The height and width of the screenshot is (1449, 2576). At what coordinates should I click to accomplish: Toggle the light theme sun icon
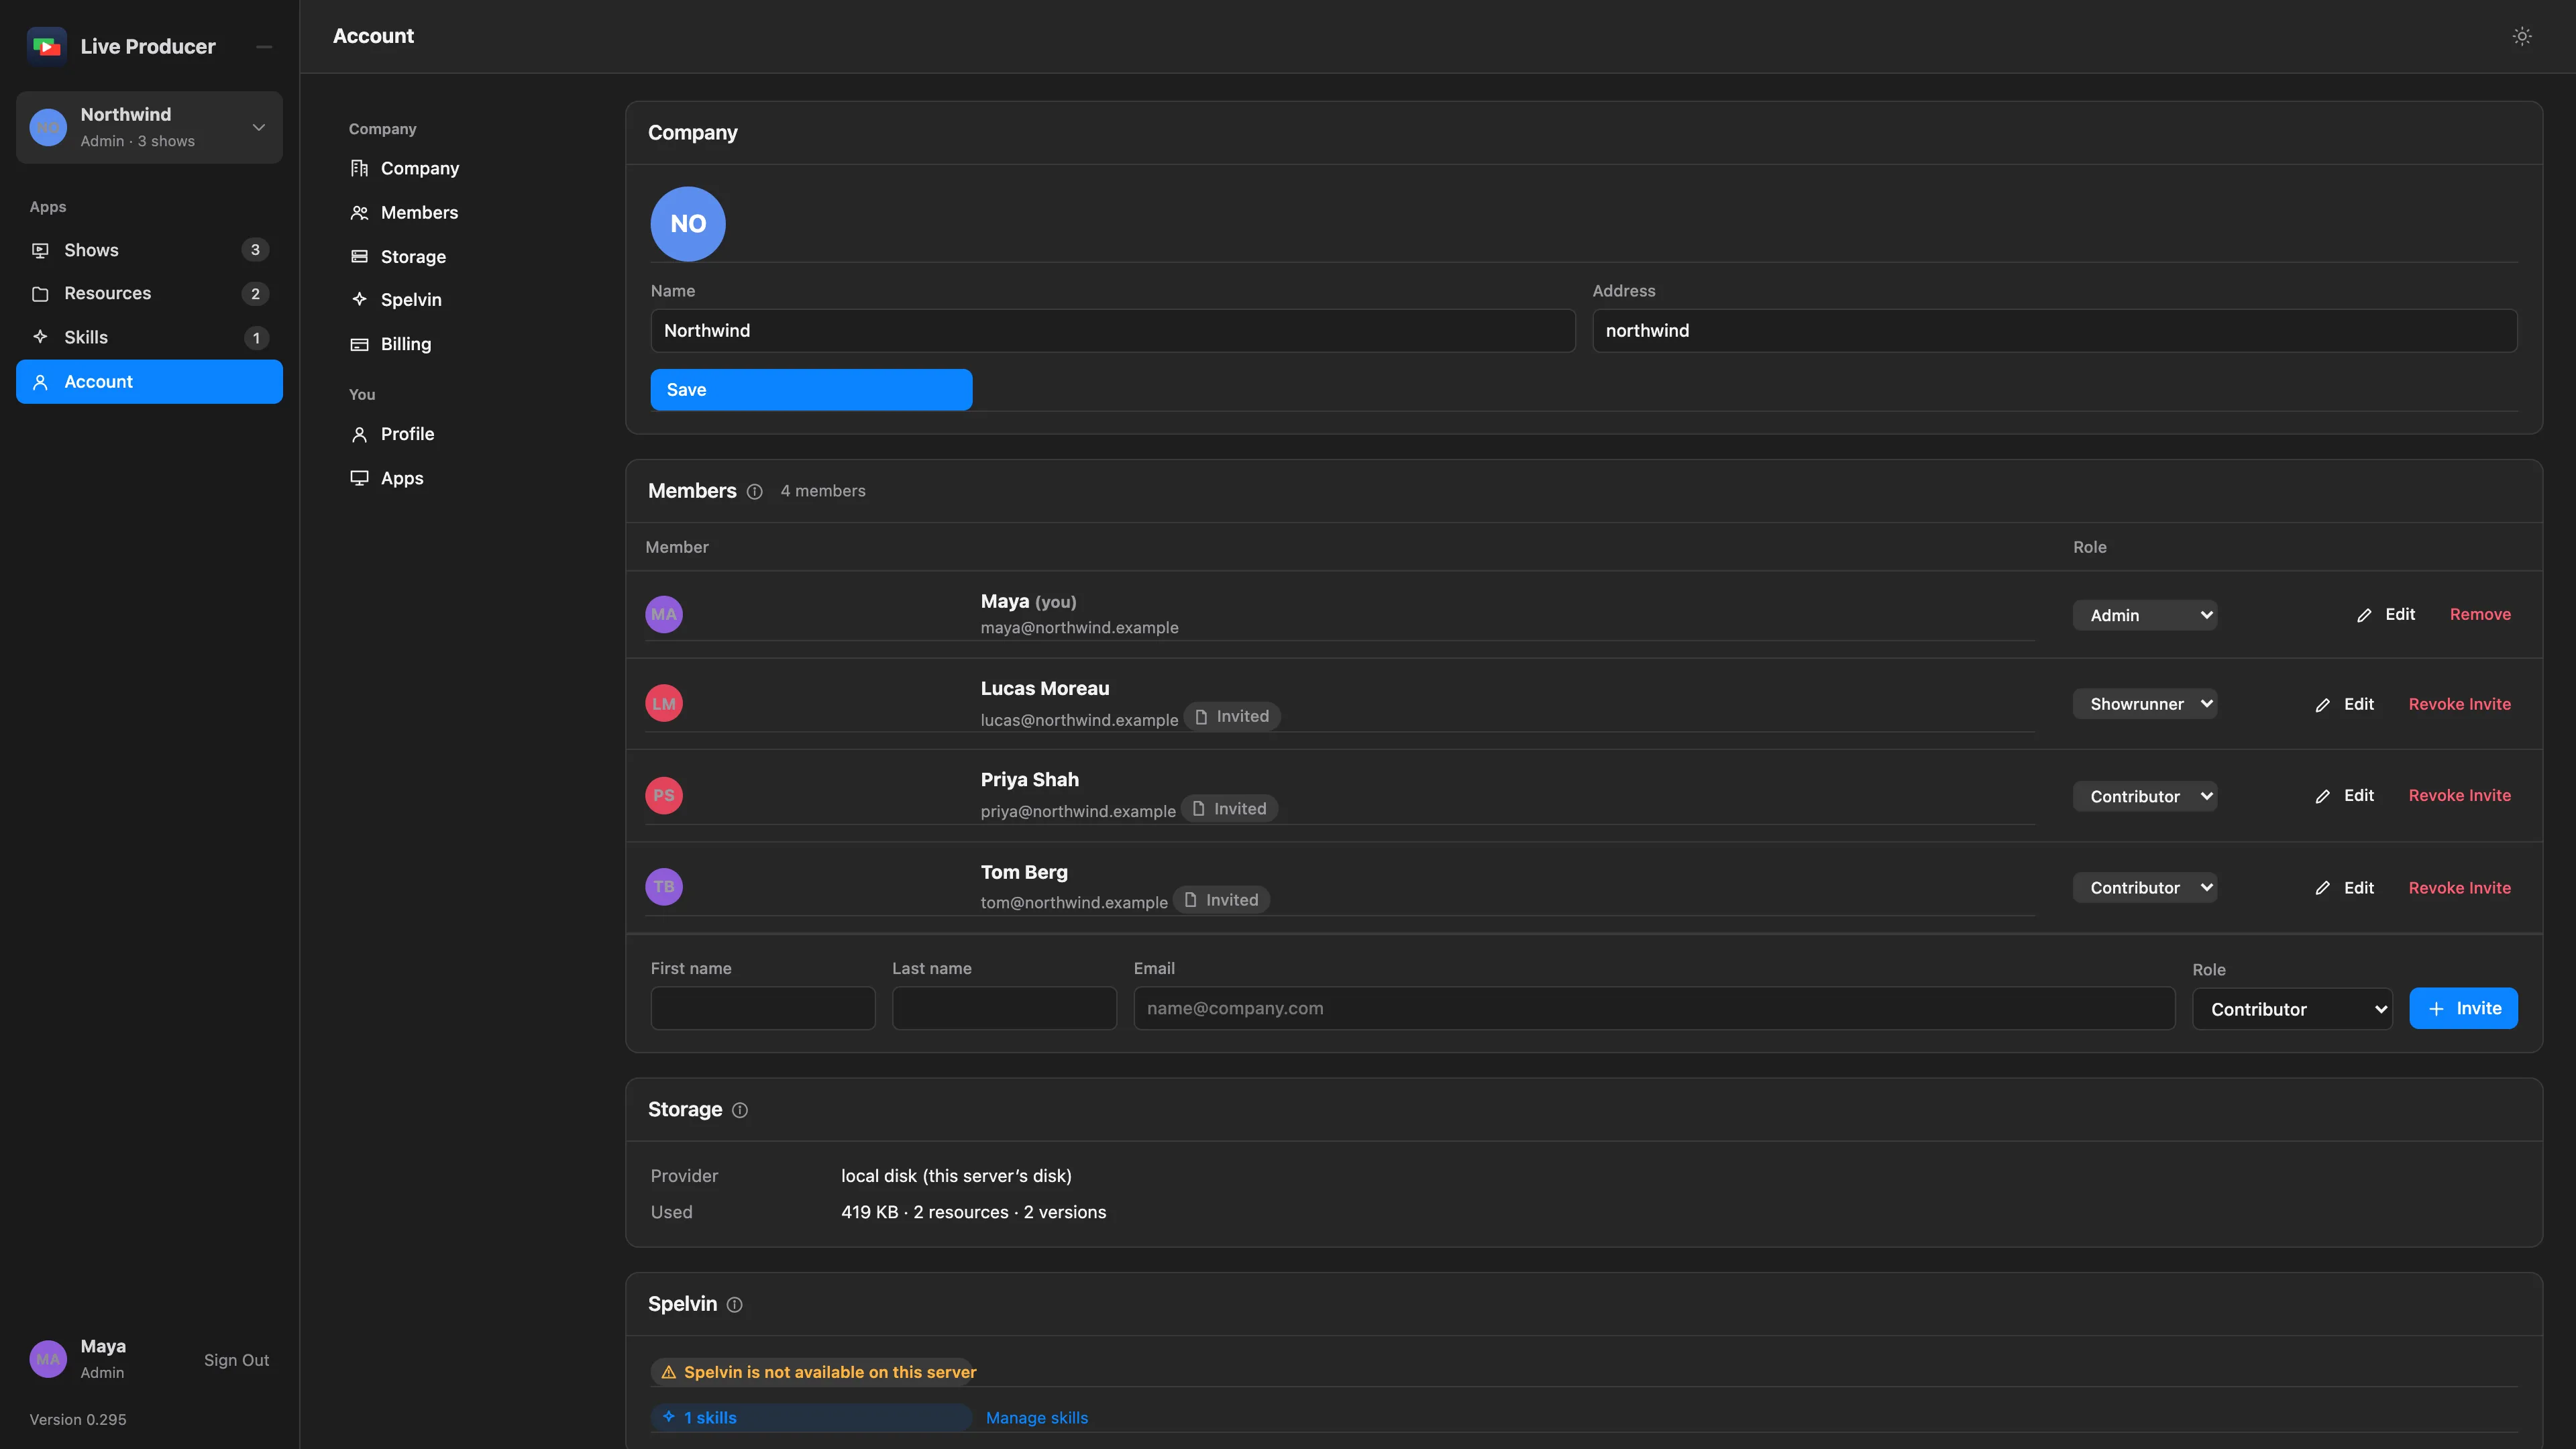point(2522,36)
